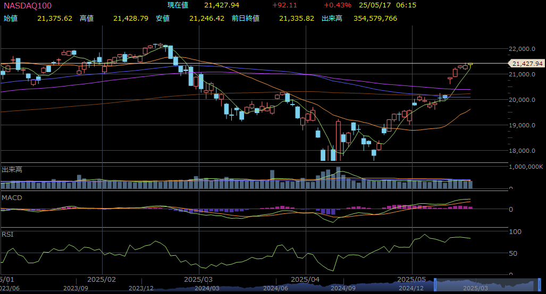Screen dimensions: 546x294
Task: Click the low value 21,246.42
Action: (x=207, y=19)
